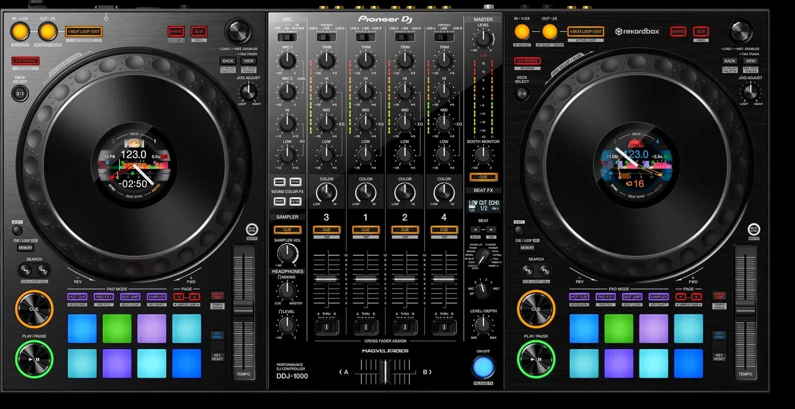
Task: Click the Magvel crossfader
Action: (x=385, y=372)
